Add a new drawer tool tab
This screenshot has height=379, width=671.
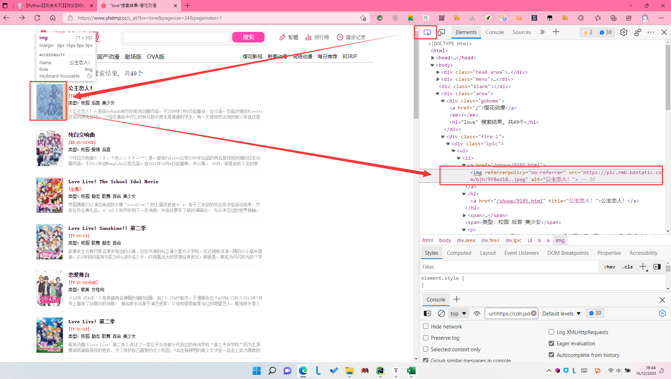coord(457,299)
